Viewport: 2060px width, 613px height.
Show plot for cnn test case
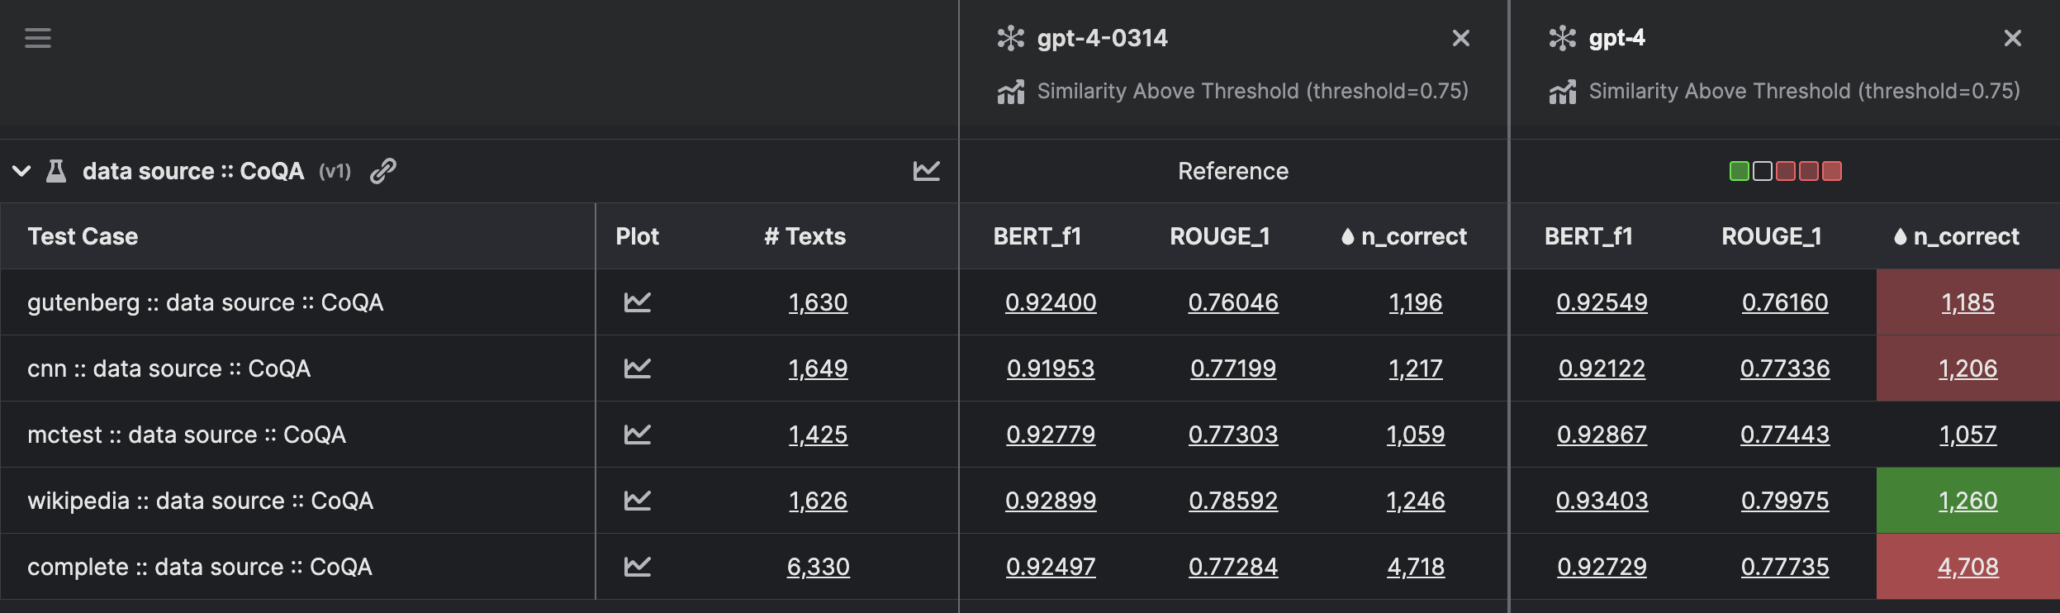(638, 368)
